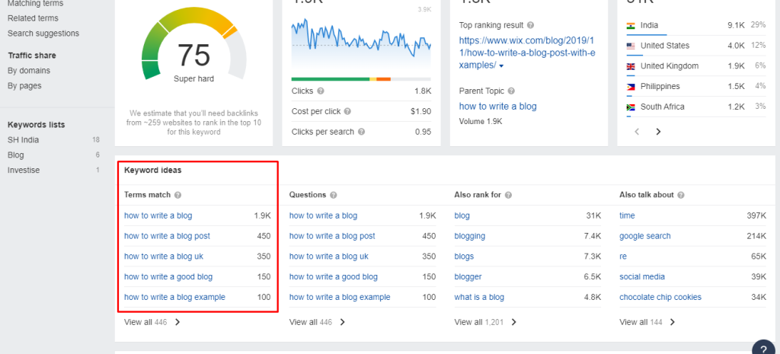Click the South Africa flag icon
The width and height of the screenshot is (780, 354).
click(x=631, y=107)
